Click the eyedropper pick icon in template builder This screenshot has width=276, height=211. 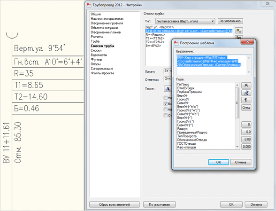[246, 93]
